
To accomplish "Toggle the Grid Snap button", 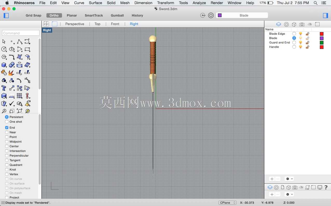I will [33, 16].
